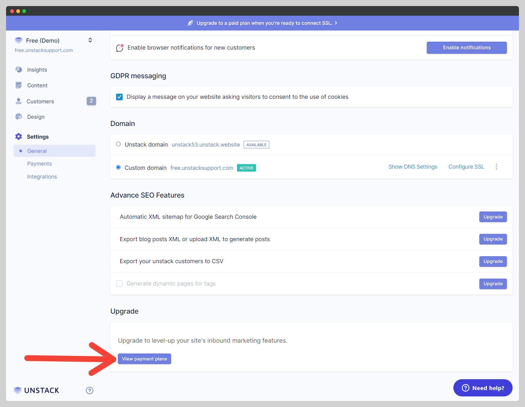Click the Insights pie chart icon

coord(19,69)
